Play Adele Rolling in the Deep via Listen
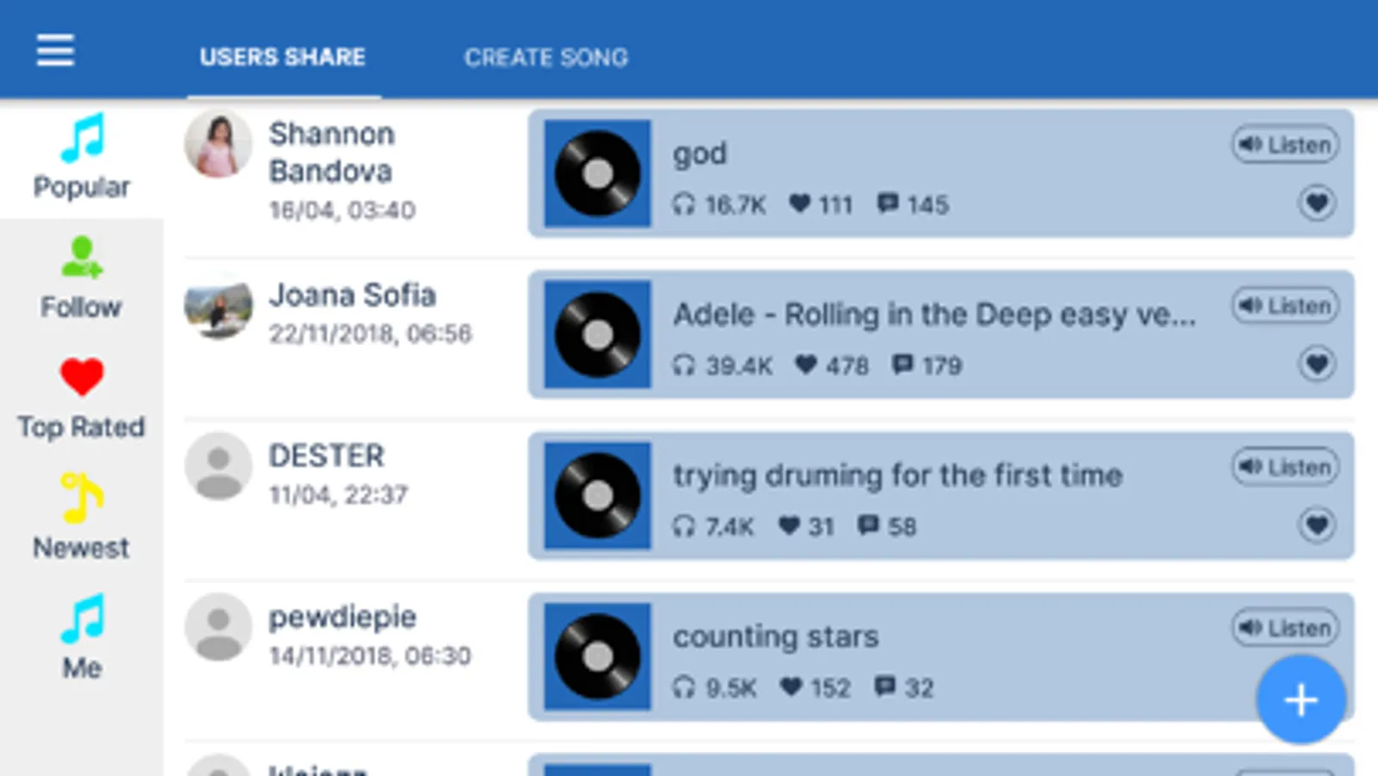 click(x=1284, y=305)
